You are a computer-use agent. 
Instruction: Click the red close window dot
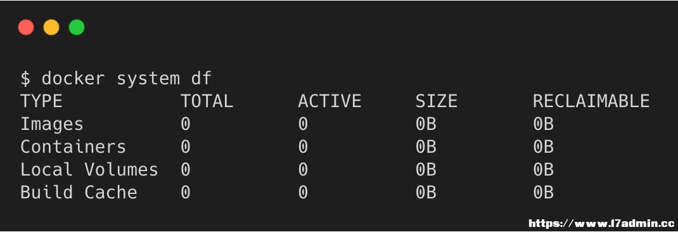(x=26, y=27)
